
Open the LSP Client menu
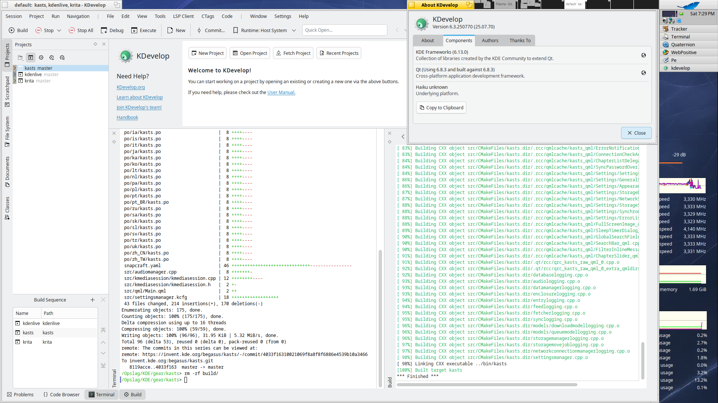(183, 16)
